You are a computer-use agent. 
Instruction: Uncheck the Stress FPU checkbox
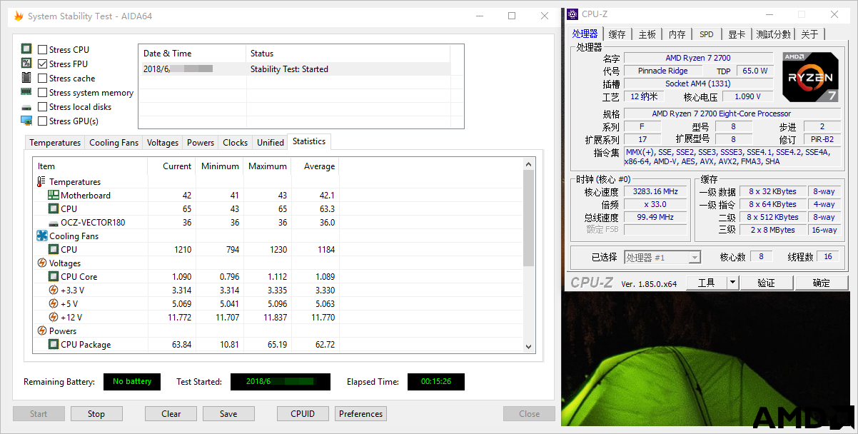pyautogui.click(x=43, y=64)
